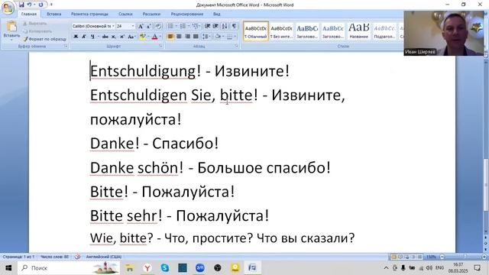Open word count via Число слов: 80
Image resolution: width=489 pixels, height=275 pixels.
[54, 257]
